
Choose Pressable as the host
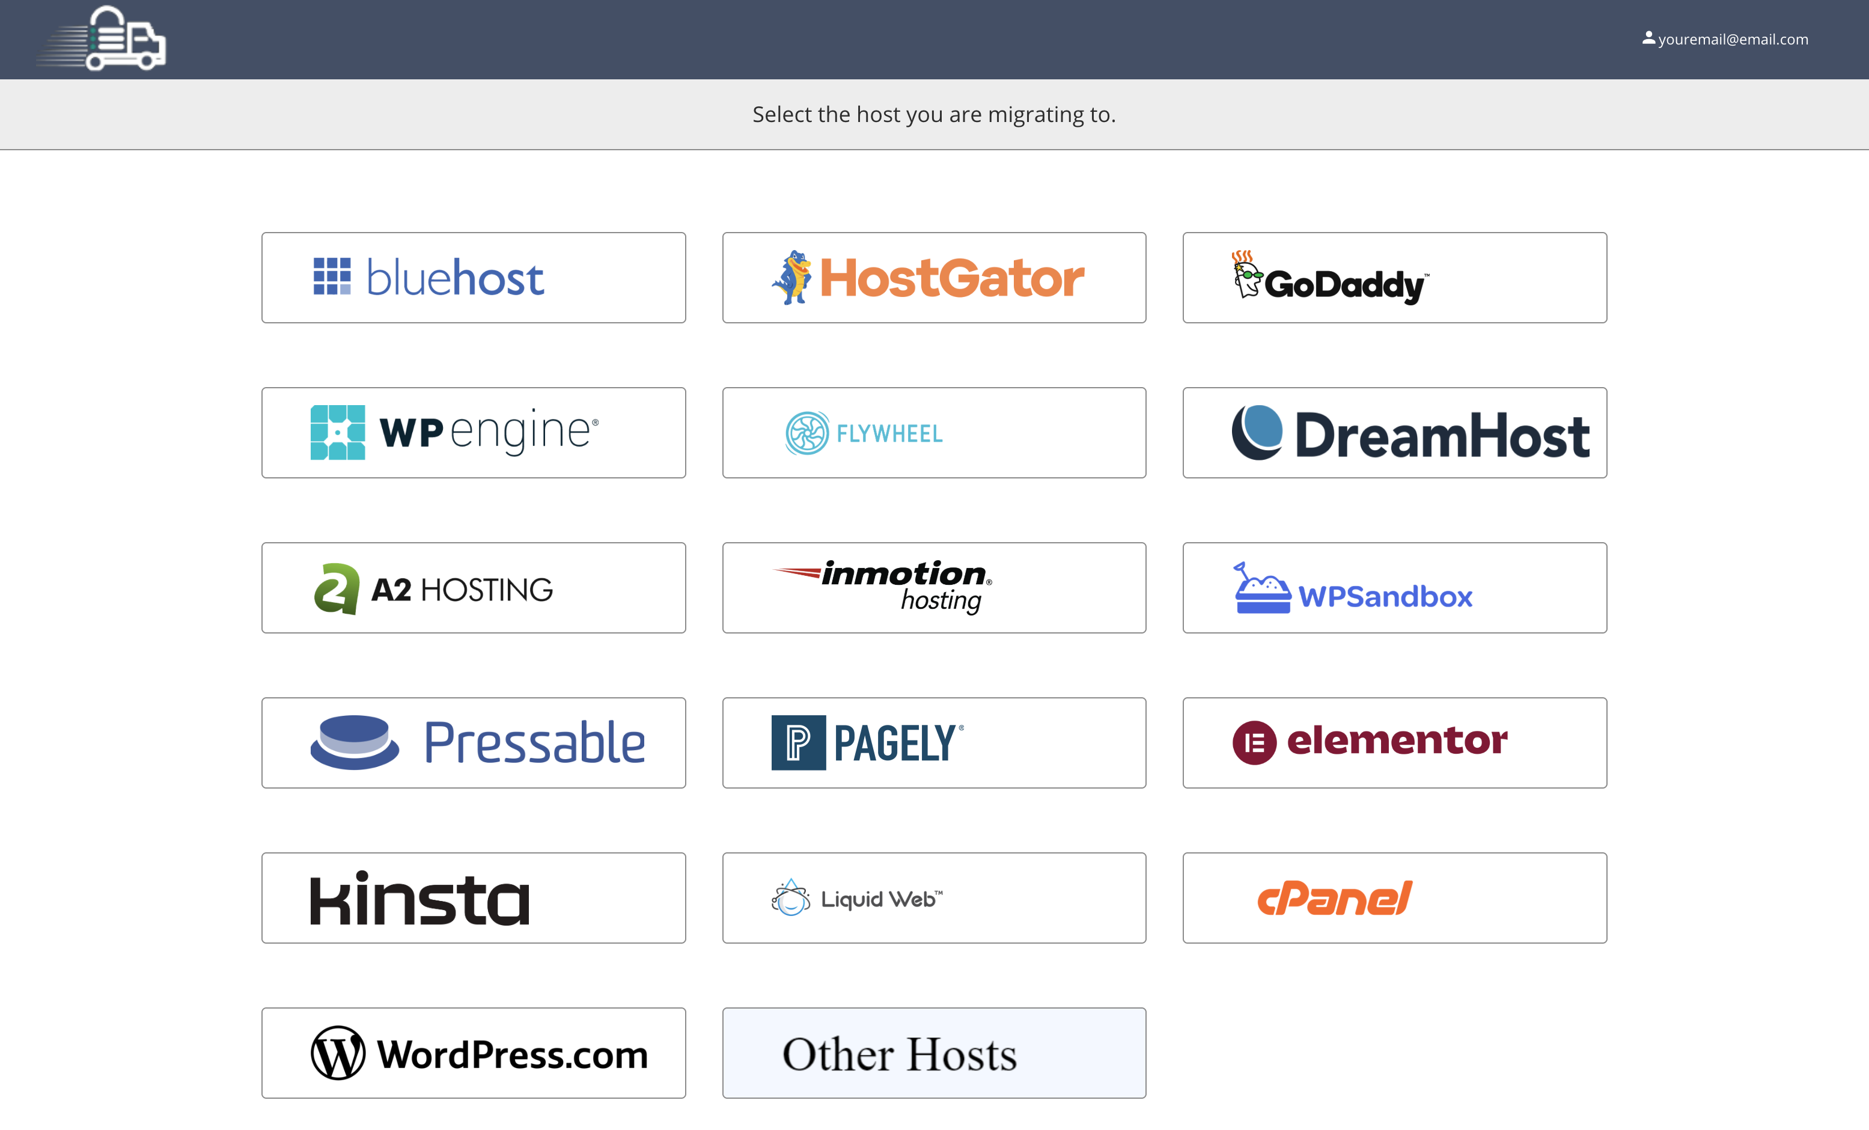click(x=474, y=743)
